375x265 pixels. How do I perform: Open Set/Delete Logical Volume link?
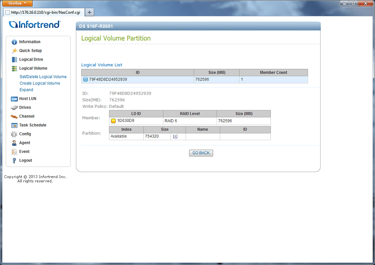43,77
